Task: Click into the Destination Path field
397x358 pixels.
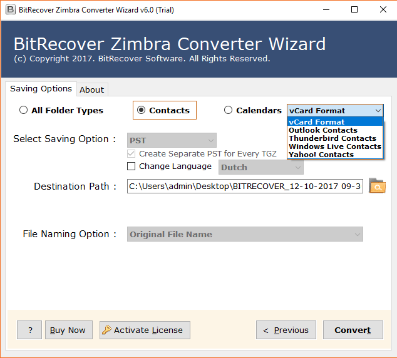Action: pyautogui.click(x=245, y=187)
